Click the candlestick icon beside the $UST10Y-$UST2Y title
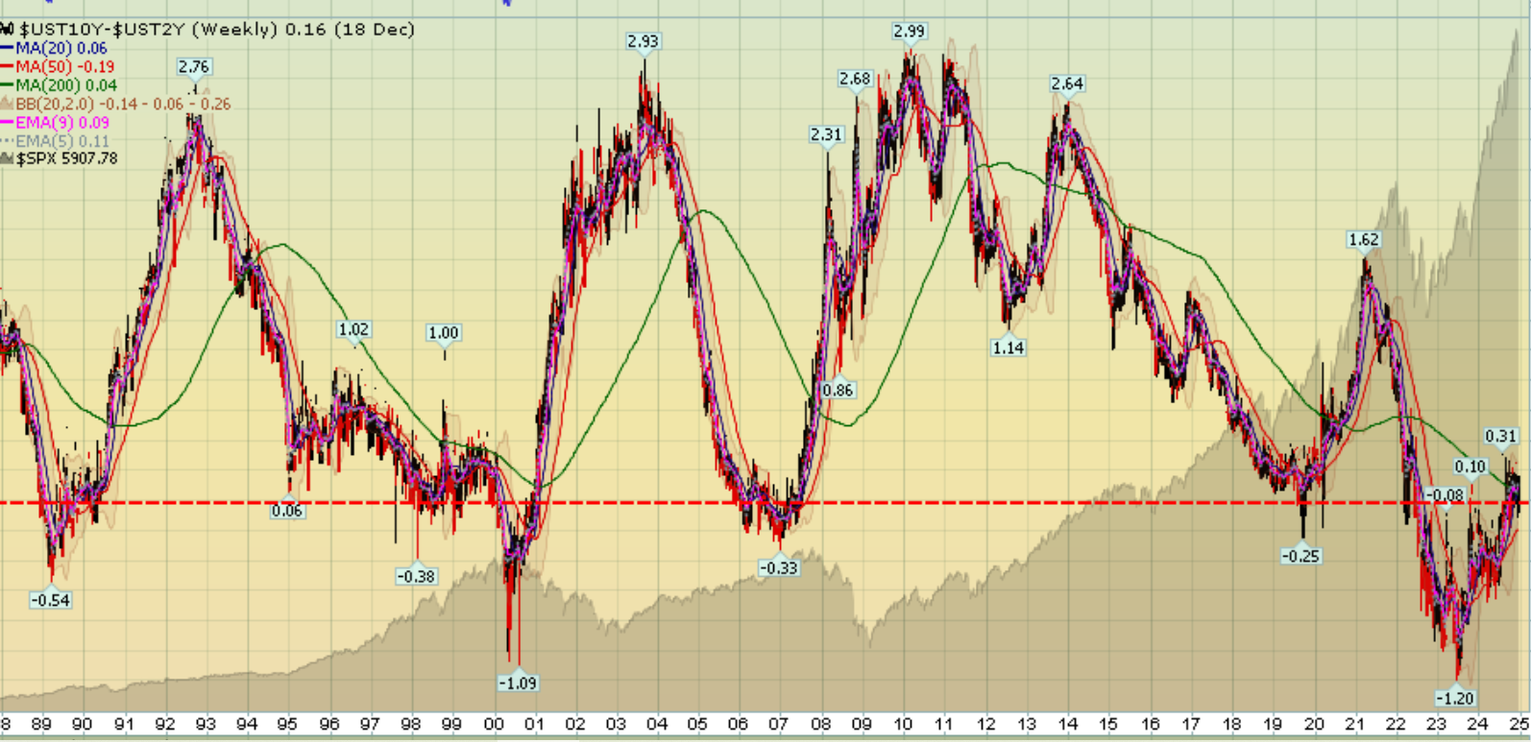The height and width of the screenshot is (742, 1531). pos(8,30)
